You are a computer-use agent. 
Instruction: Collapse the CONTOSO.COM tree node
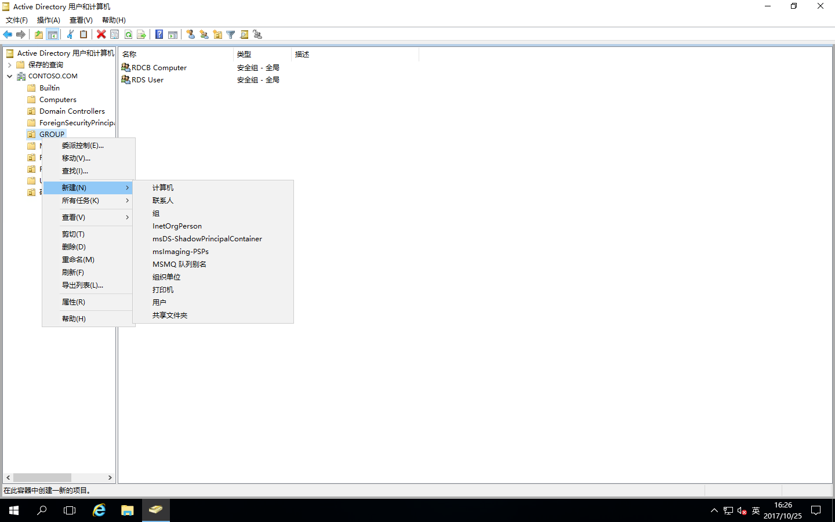(9, 77)
